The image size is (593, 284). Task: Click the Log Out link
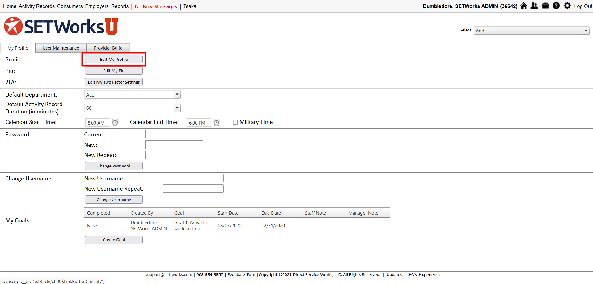point(583,6)
